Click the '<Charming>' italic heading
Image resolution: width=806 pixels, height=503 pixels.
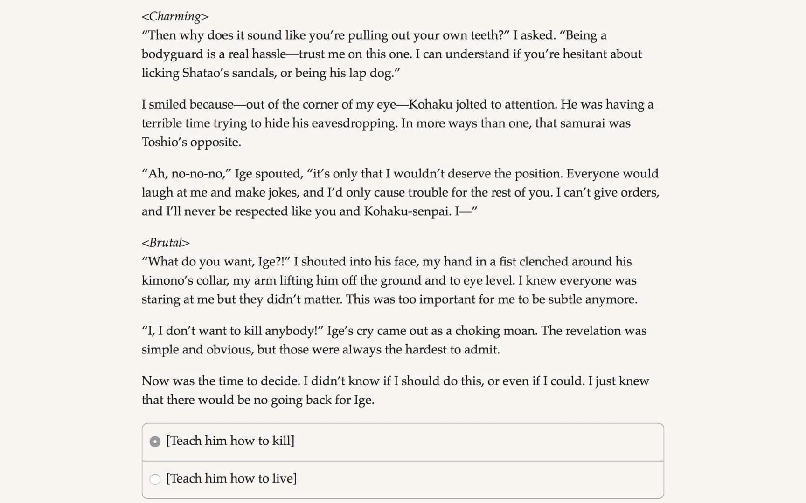[175, 16]
